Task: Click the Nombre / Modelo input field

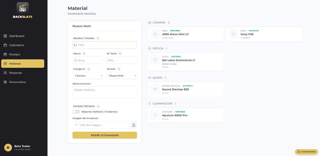Action: (x=105, y=45)
